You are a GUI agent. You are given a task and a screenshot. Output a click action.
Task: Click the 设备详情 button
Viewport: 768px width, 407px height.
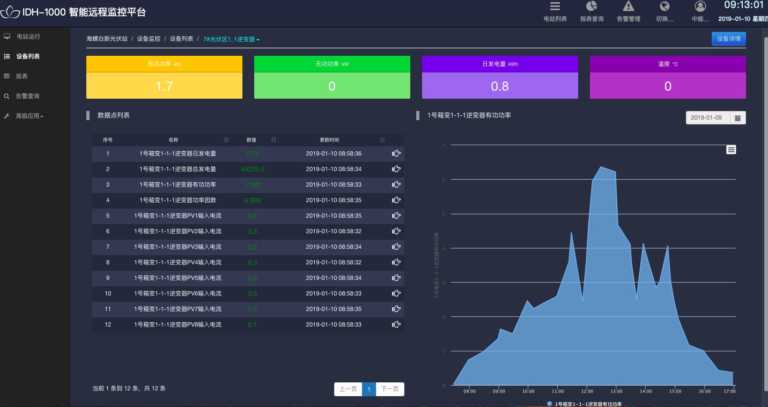(x=728, y=39)
